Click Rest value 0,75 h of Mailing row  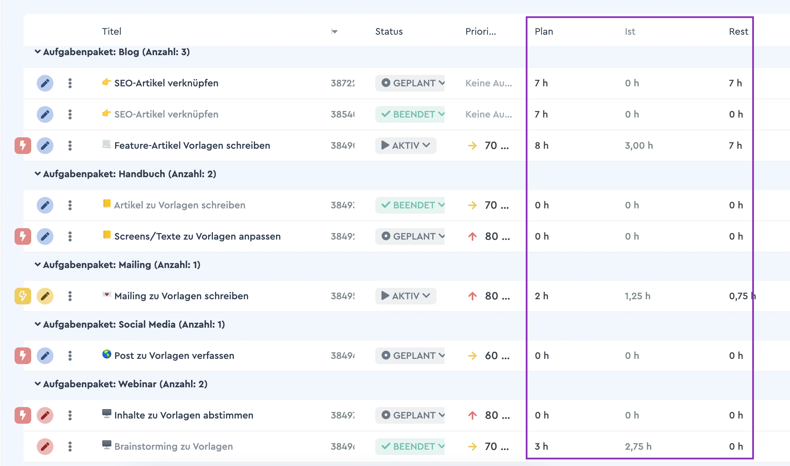(x=742, y=296)
